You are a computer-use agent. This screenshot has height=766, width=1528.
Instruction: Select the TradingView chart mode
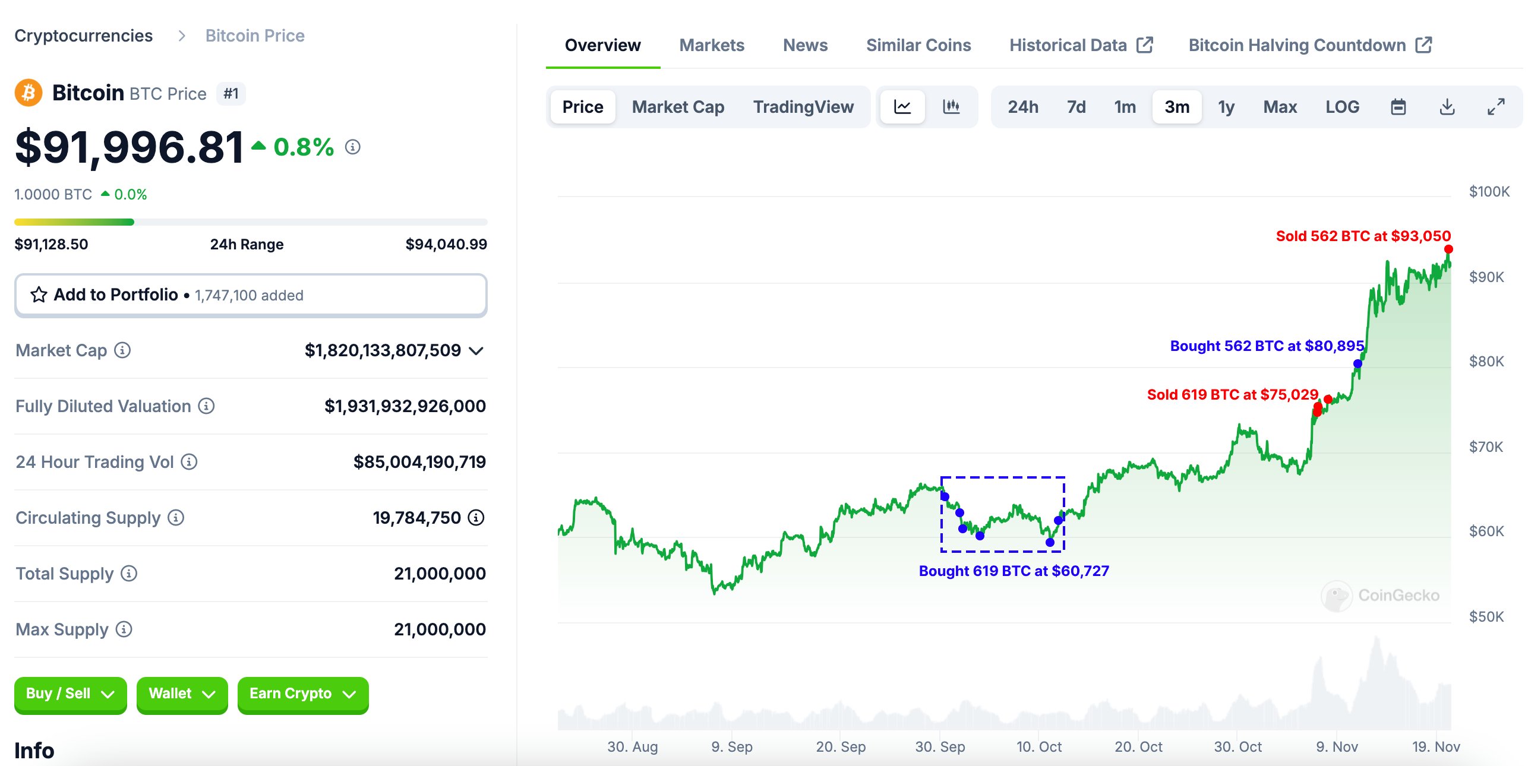pos(803,107)
